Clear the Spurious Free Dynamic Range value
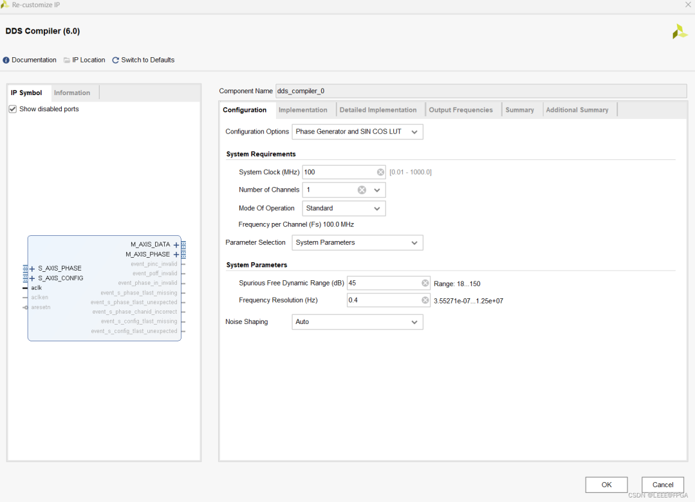Viewport: 695px width, 502px height. [425, 283]
